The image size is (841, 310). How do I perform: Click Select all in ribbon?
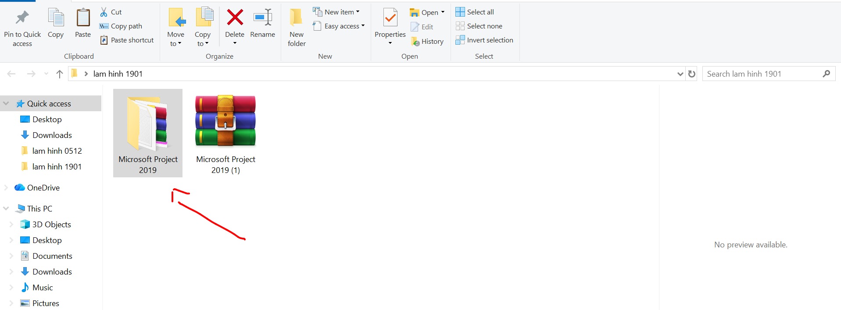click(475, 12)
